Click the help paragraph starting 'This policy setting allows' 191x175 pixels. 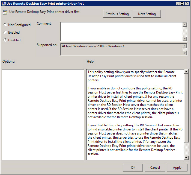pyautogui.click(x=132, y=76)
